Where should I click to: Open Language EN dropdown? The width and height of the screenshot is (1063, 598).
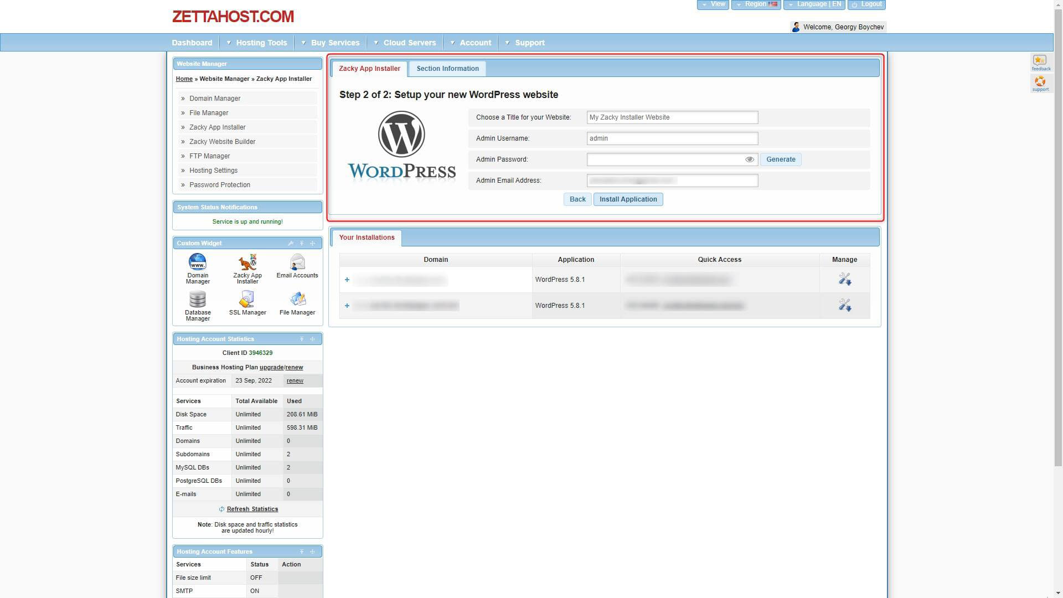814,4
